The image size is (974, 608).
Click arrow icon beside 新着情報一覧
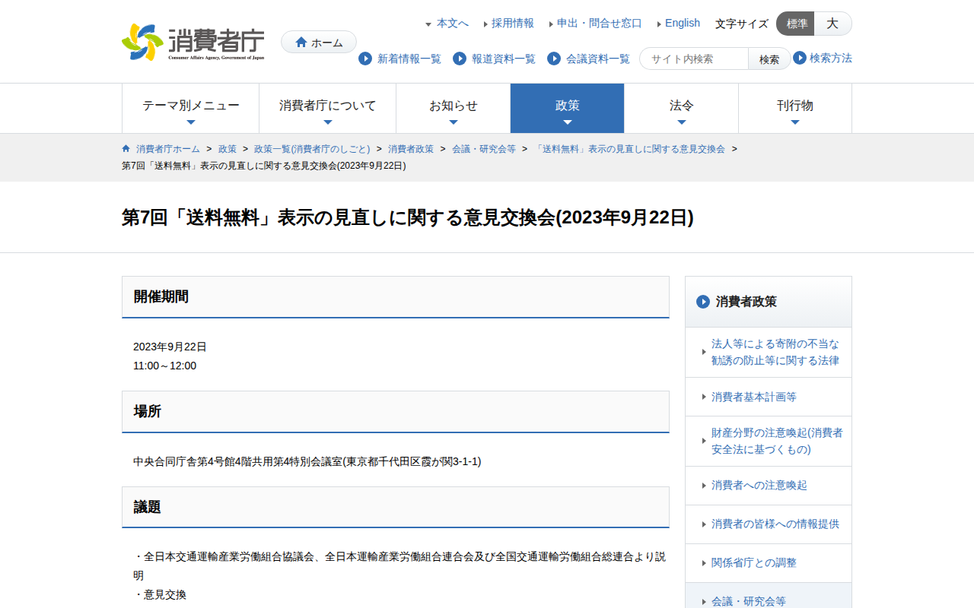[365, 59]
